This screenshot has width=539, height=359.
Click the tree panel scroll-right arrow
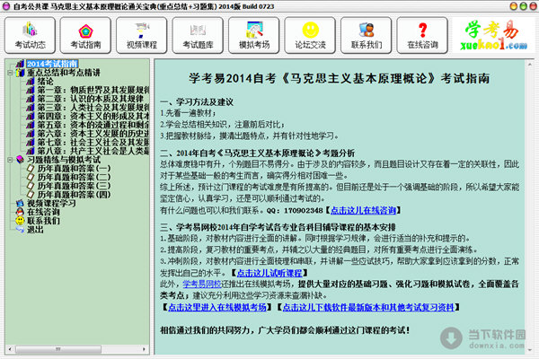pos(144,349)
